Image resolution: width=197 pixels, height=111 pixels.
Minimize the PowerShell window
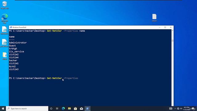159,27
